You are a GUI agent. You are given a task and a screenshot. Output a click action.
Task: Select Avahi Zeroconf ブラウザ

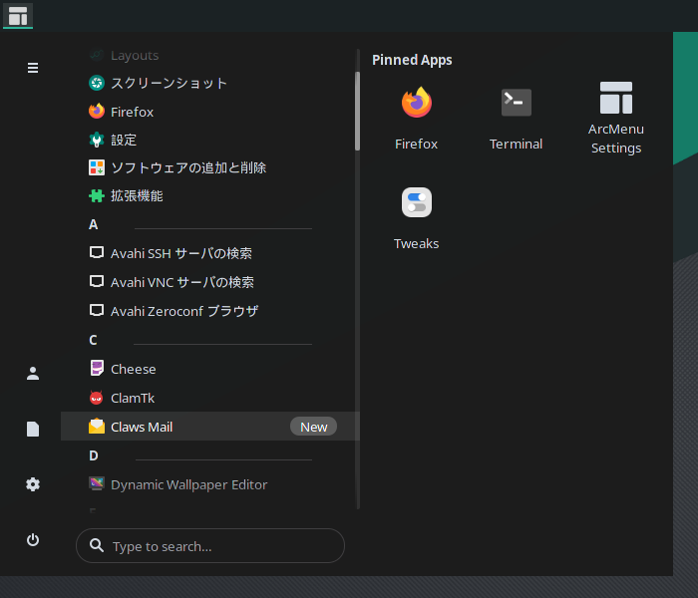(209, 311)
